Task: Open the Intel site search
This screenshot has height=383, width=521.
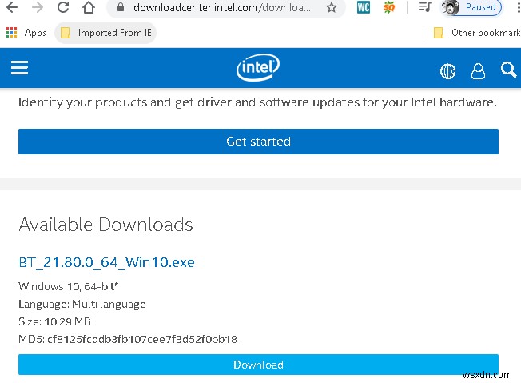Action: (x=508, y=70)
